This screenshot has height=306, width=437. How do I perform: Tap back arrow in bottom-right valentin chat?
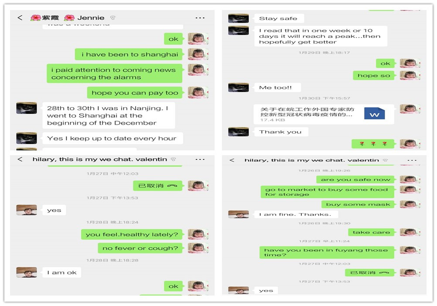click(232, 160)
